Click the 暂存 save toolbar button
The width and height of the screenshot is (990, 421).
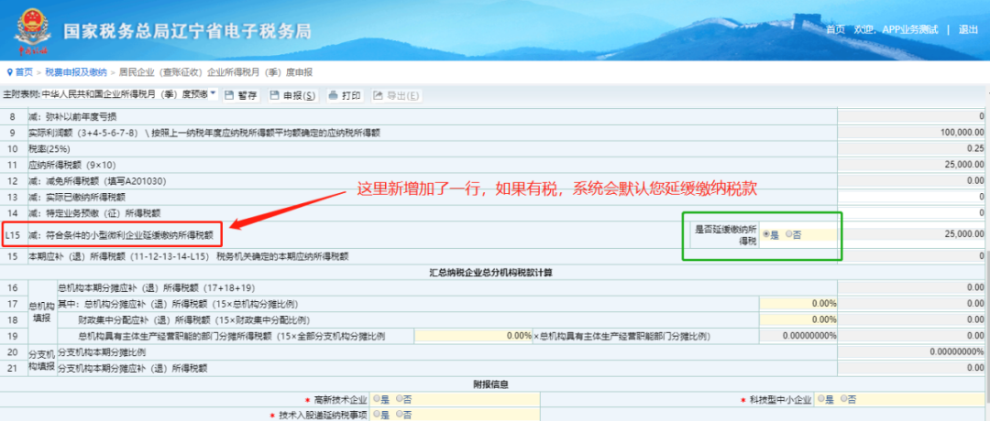click(241, 96)
